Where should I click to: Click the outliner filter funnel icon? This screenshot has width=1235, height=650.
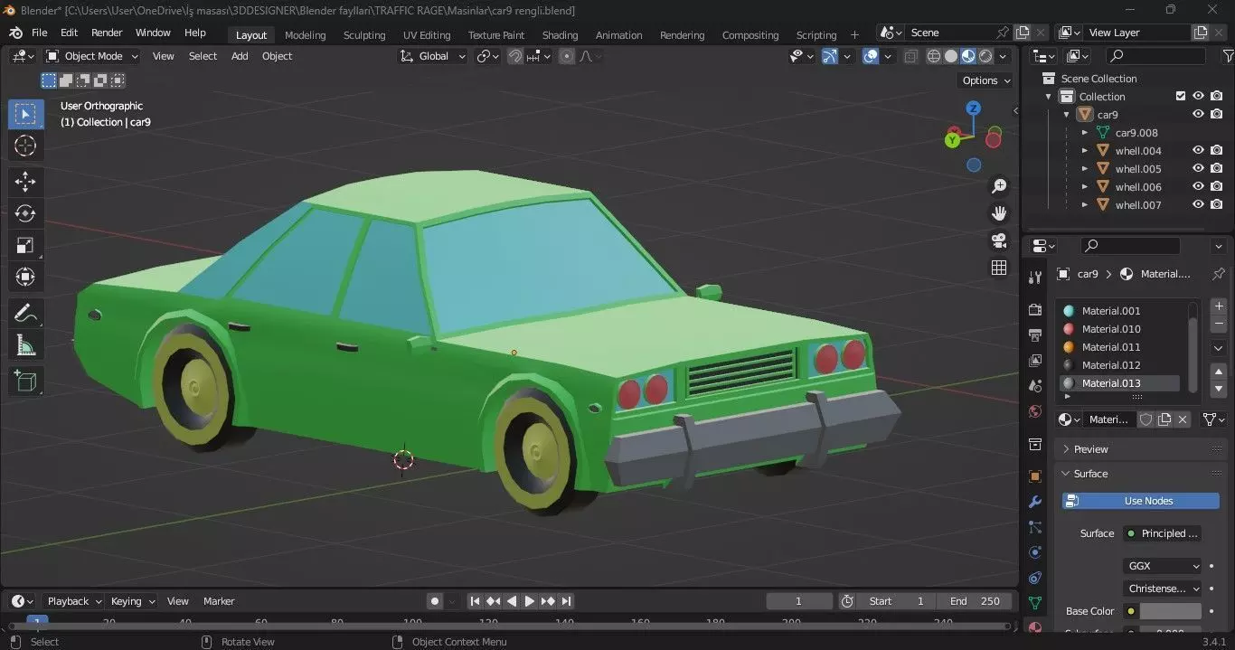[1228, 56]
